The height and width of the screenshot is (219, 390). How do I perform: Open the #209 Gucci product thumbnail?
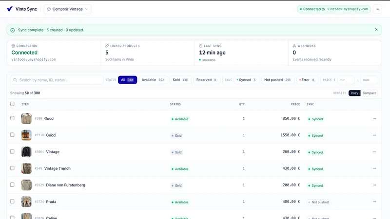point(26,118)
